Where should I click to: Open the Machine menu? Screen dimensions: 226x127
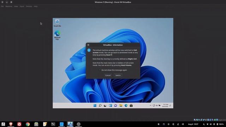(x=9, y=6)
